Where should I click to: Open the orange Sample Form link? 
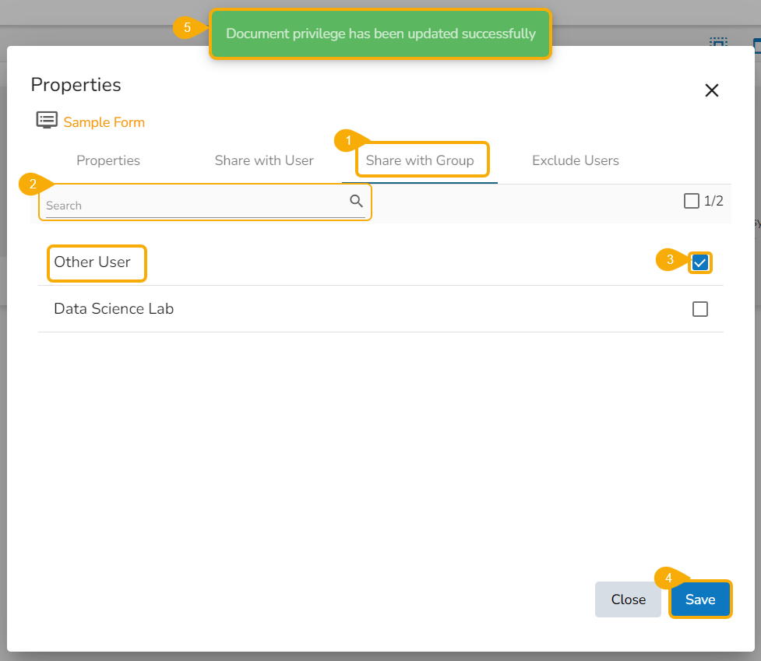[104, 122]
